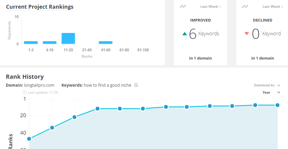Click the Google icon beside the keyword
The image size is (288, 149).
click(136, 85)
